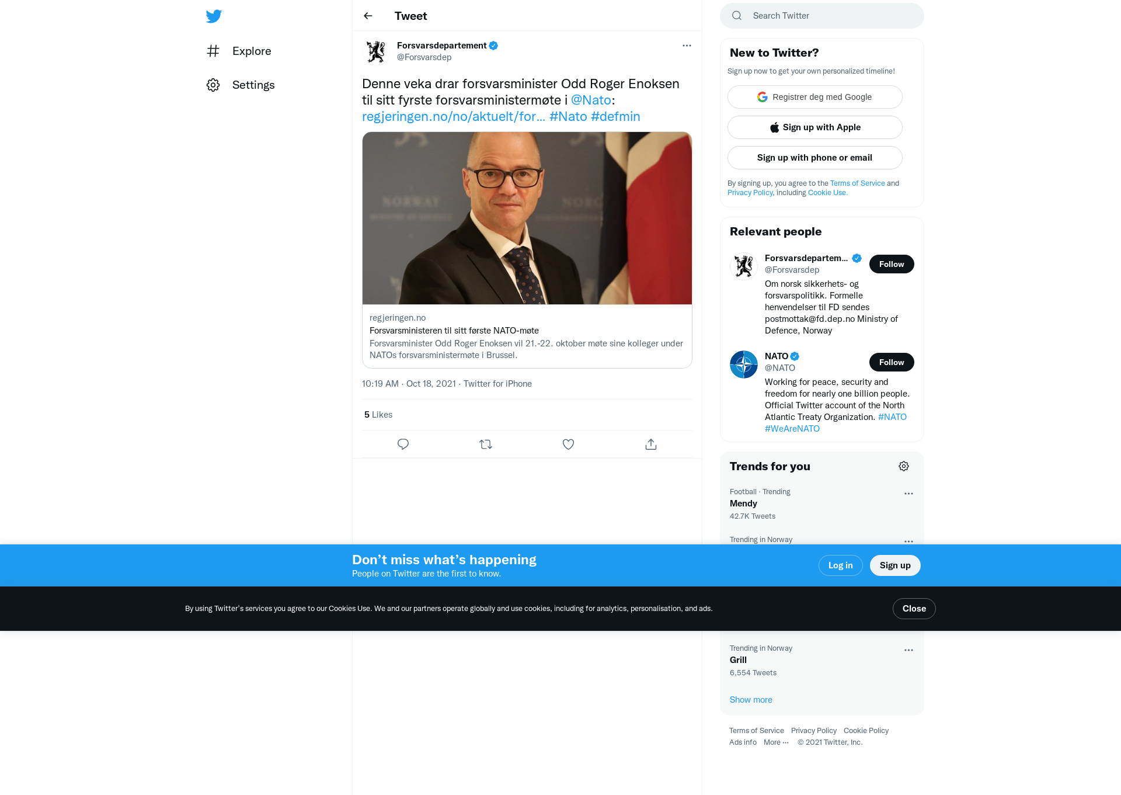
Task: Reply to the tweet via the speech bubble icon
Action: (x=403, y=445)
